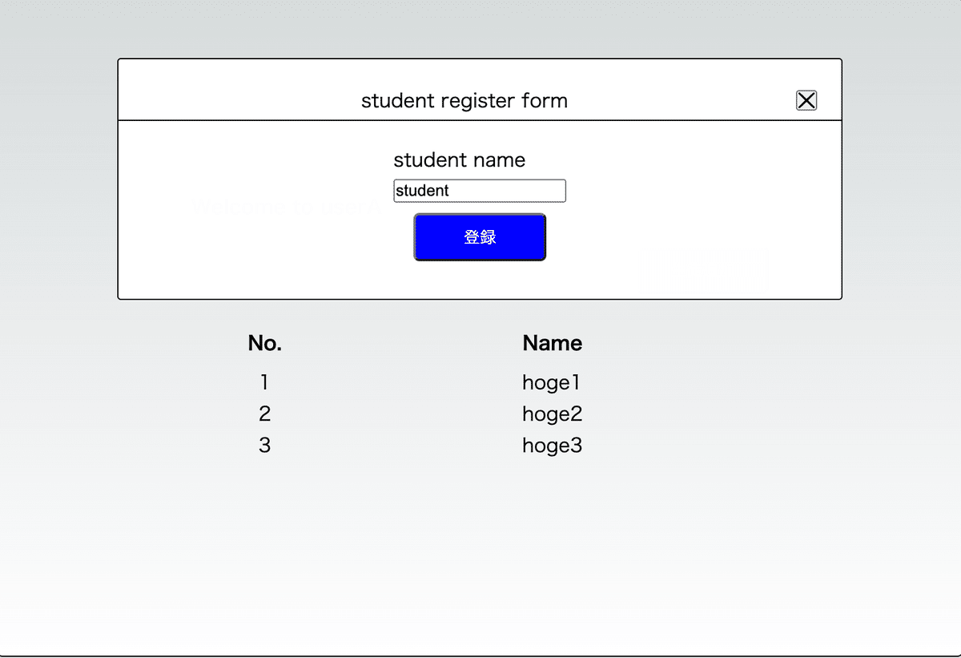Select row number 2 cell
961x658 pixels.
[x=264, y=414]
